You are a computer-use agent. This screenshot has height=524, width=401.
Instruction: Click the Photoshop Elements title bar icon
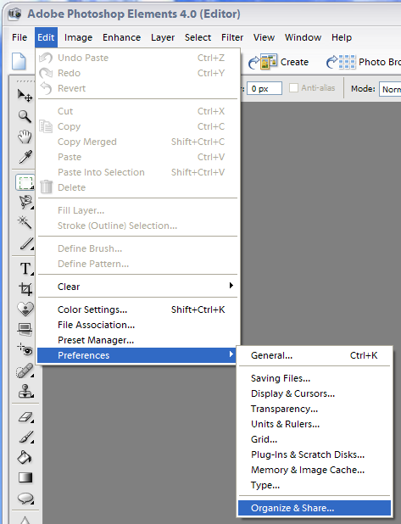click(x=14, y=14)
